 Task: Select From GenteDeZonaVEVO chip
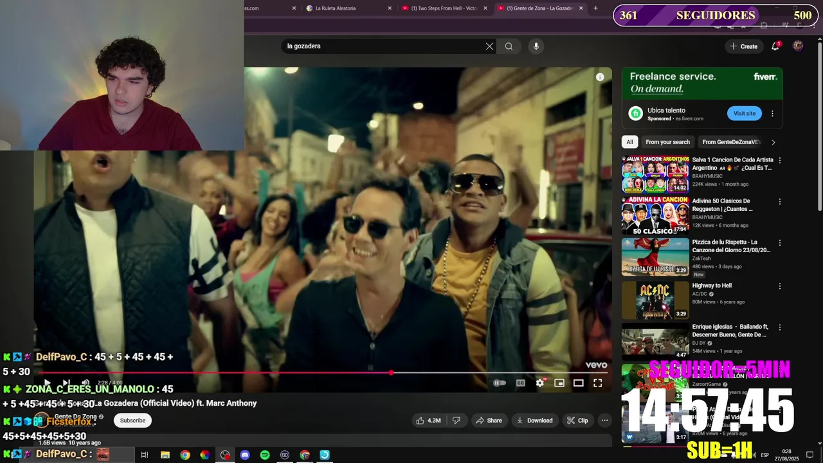pos(731,142)
